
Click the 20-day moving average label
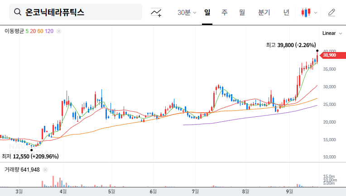coord(33,31)
